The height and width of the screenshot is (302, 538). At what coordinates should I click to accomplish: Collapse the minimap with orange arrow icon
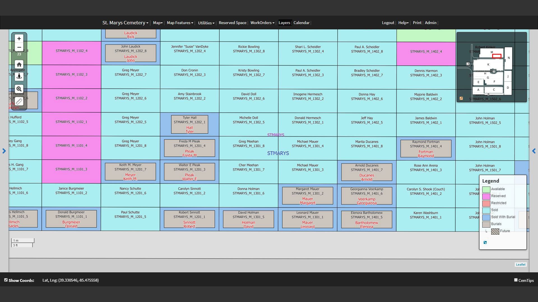tap(461, 98)
